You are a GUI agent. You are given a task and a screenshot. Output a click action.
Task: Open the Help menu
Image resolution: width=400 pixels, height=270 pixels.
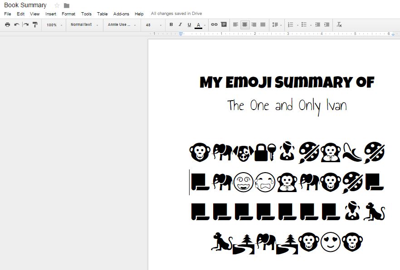139,14
